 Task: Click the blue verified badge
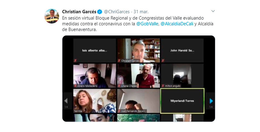pos(100,12)
